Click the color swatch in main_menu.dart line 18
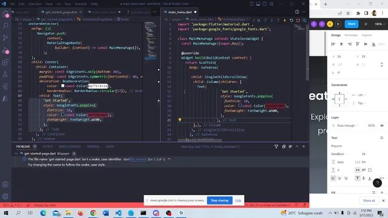 tap(240, 105)
